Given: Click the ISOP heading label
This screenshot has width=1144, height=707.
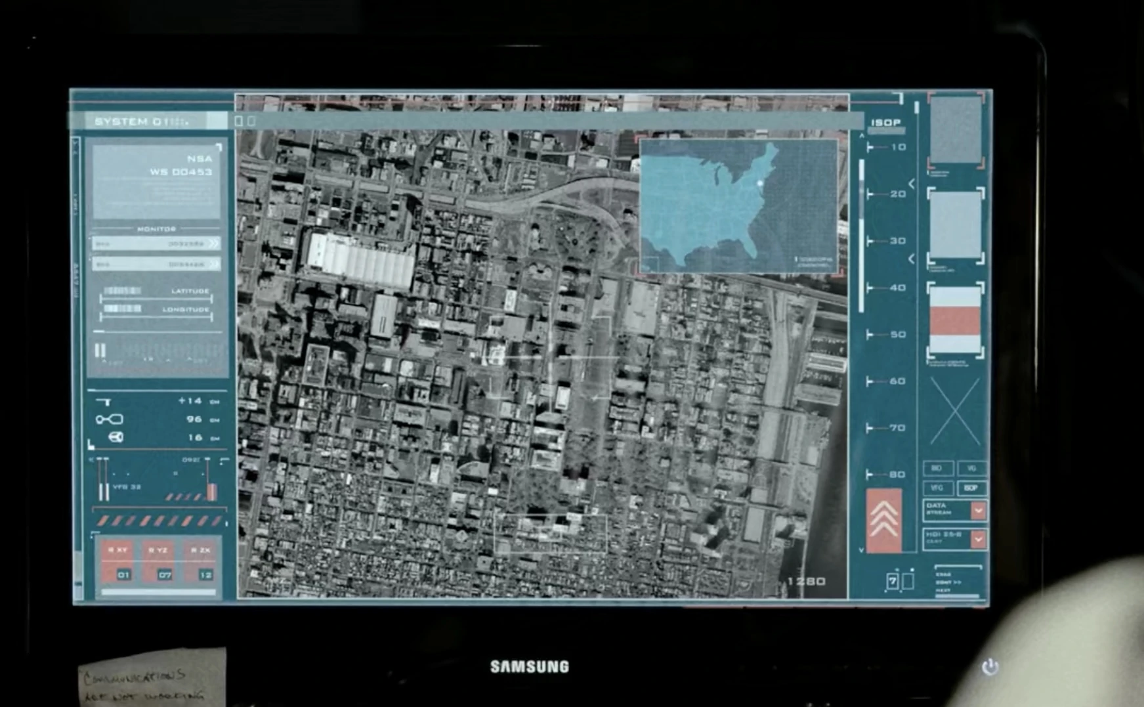Looking at the screenshot, I should coord(886,123).
